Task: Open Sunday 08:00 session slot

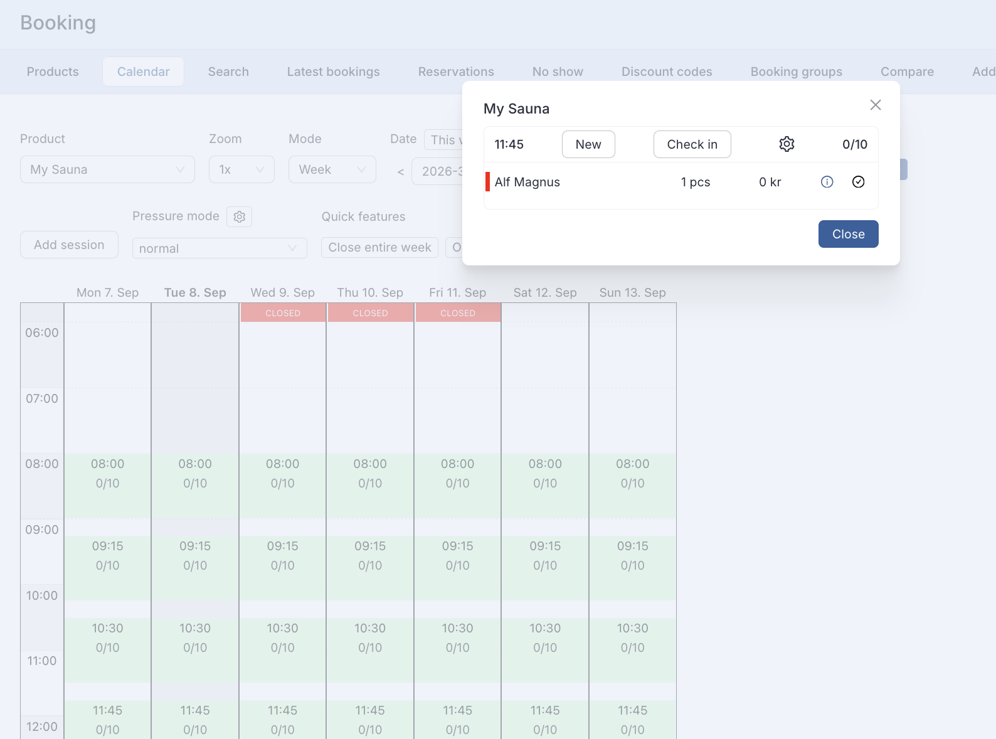Action: coord(633,486)
